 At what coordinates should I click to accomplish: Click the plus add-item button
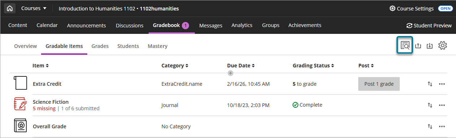(231, 73)
